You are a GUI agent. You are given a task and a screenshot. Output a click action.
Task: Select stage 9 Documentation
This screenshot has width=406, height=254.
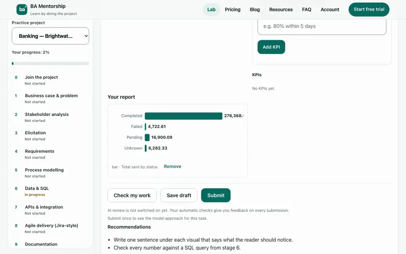[50, 244]
